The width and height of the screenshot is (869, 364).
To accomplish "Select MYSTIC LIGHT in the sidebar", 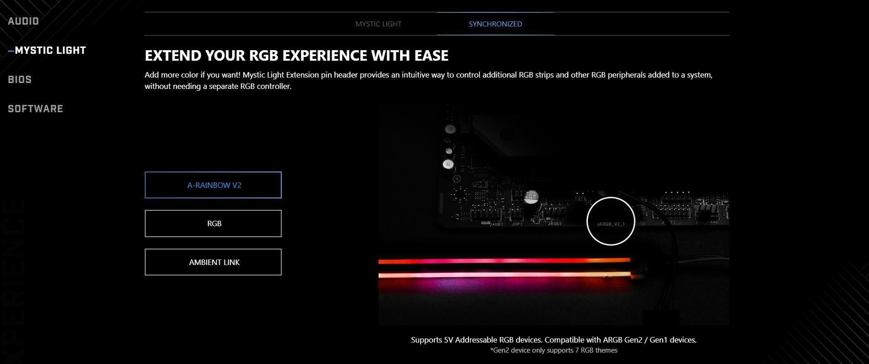I will click(x=50, y=50).
